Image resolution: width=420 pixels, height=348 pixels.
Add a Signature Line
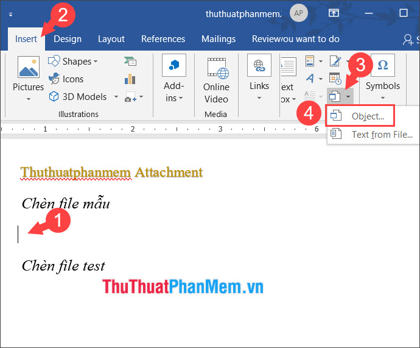[335, 61]
